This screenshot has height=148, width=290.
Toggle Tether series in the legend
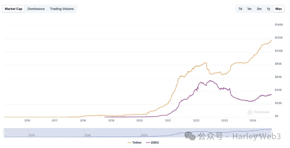(x=137, y=143)
